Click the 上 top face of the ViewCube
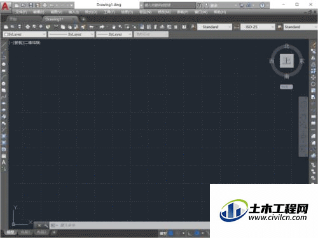Screen dimensions: 318x238 pyautogui.click(x=287, y=61)
